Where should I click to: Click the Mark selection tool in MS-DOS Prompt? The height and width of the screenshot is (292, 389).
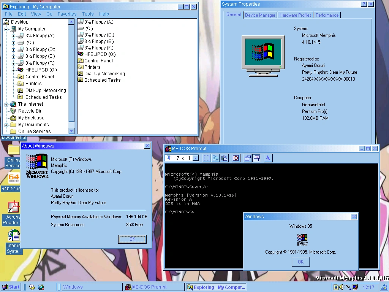[206, 158]
